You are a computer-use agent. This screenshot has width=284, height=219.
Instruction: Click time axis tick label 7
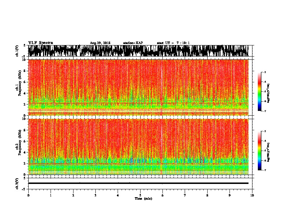[185, 195]
